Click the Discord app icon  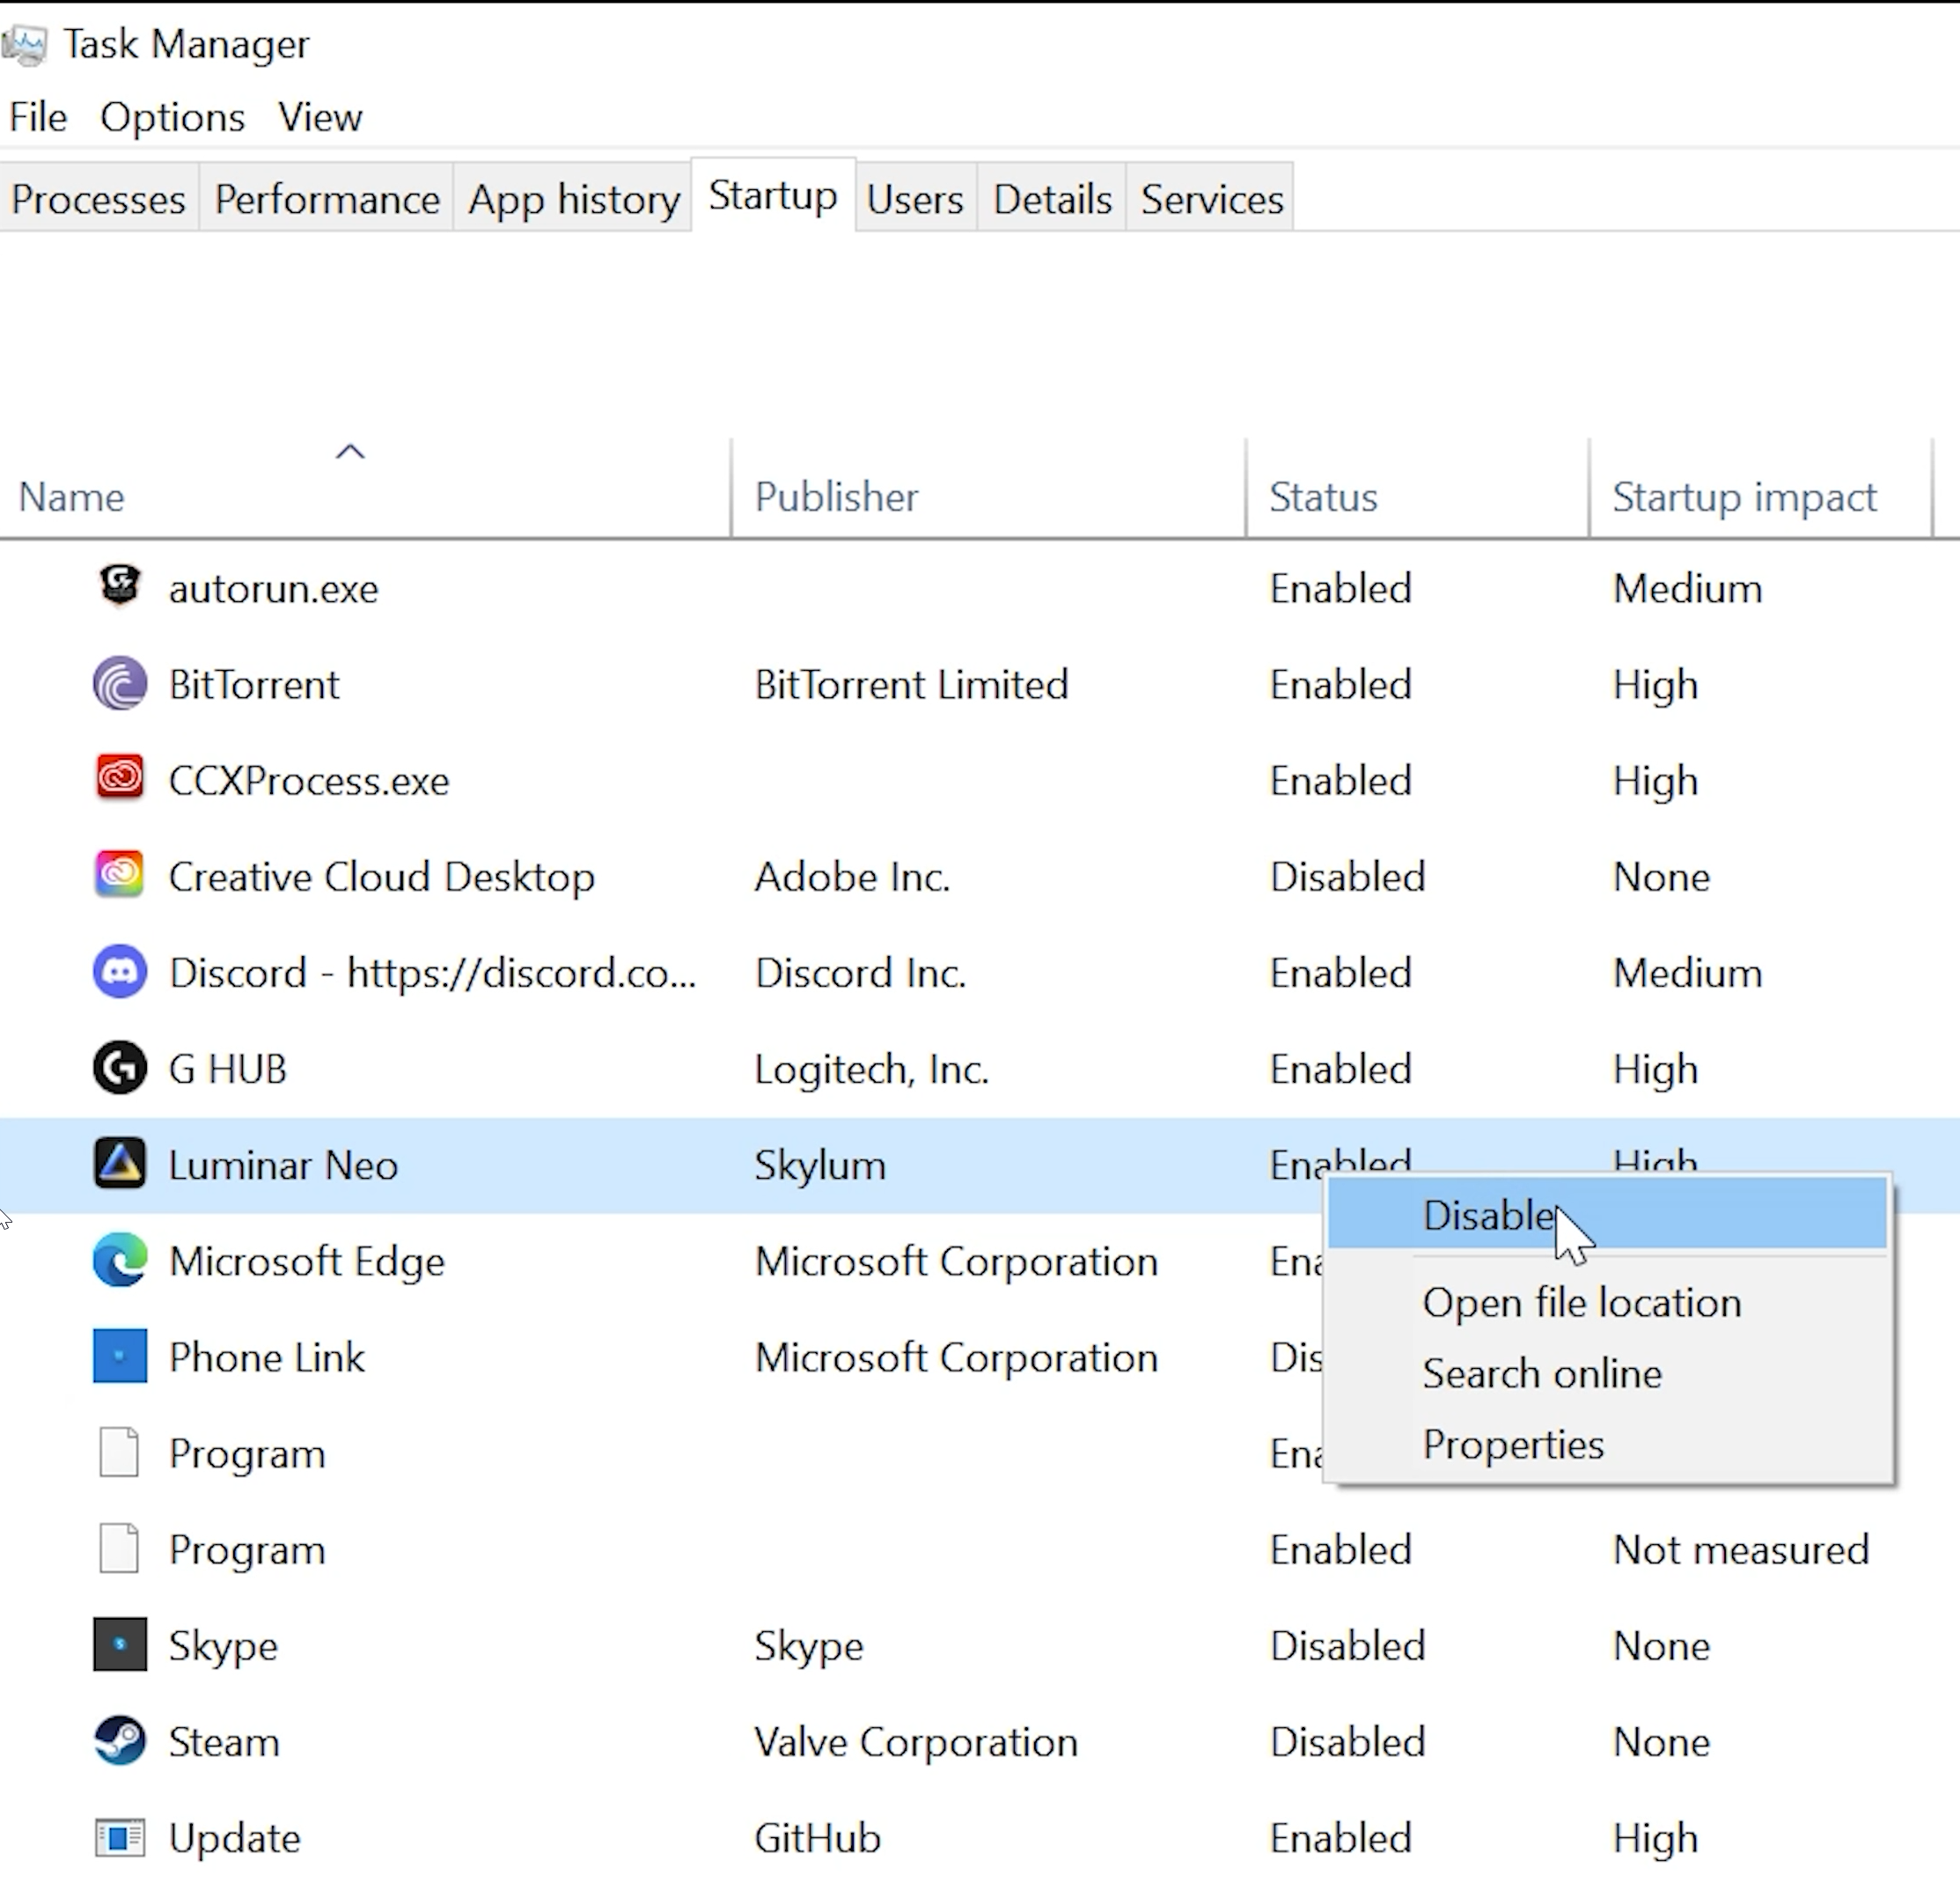pos(120,972)
